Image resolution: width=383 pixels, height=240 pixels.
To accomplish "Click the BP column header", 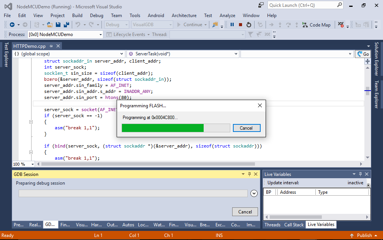I will click(x=269, y=192).
